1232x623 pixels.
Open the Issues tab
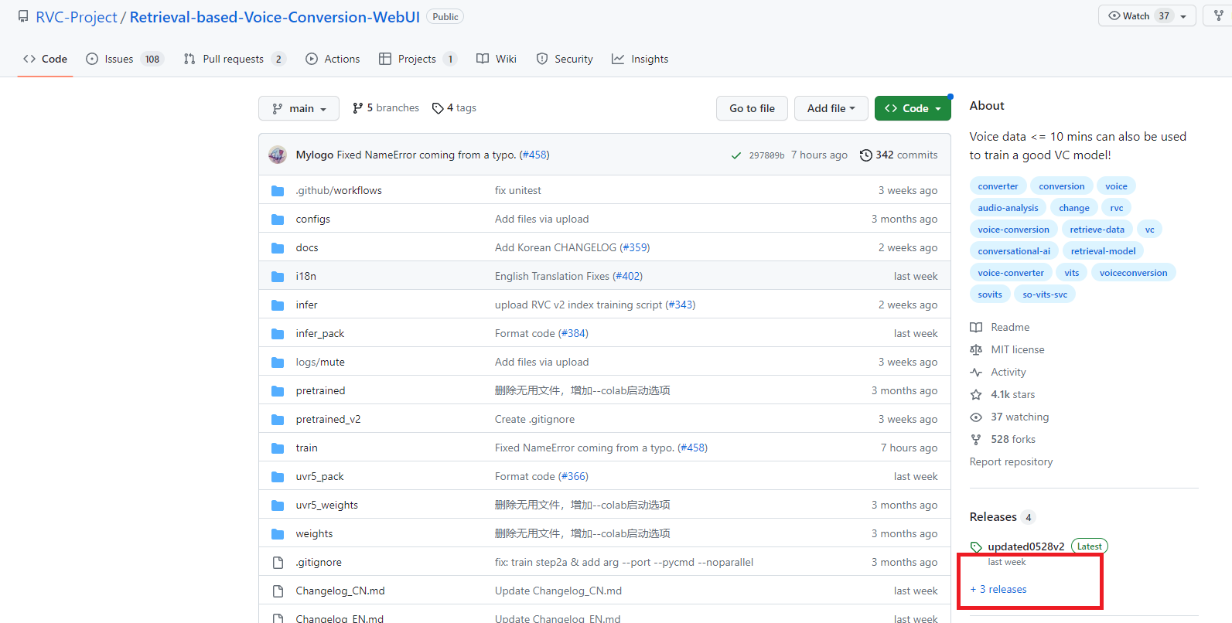(x=125, y=59)
